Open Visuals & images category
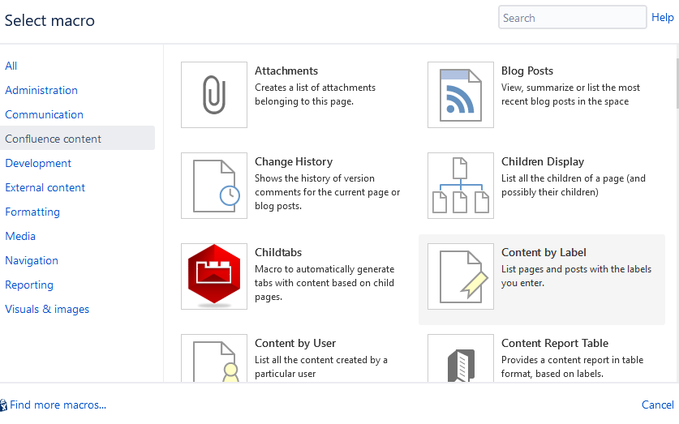The height and width of the screenshot is (424, 679). click(47, 310)
